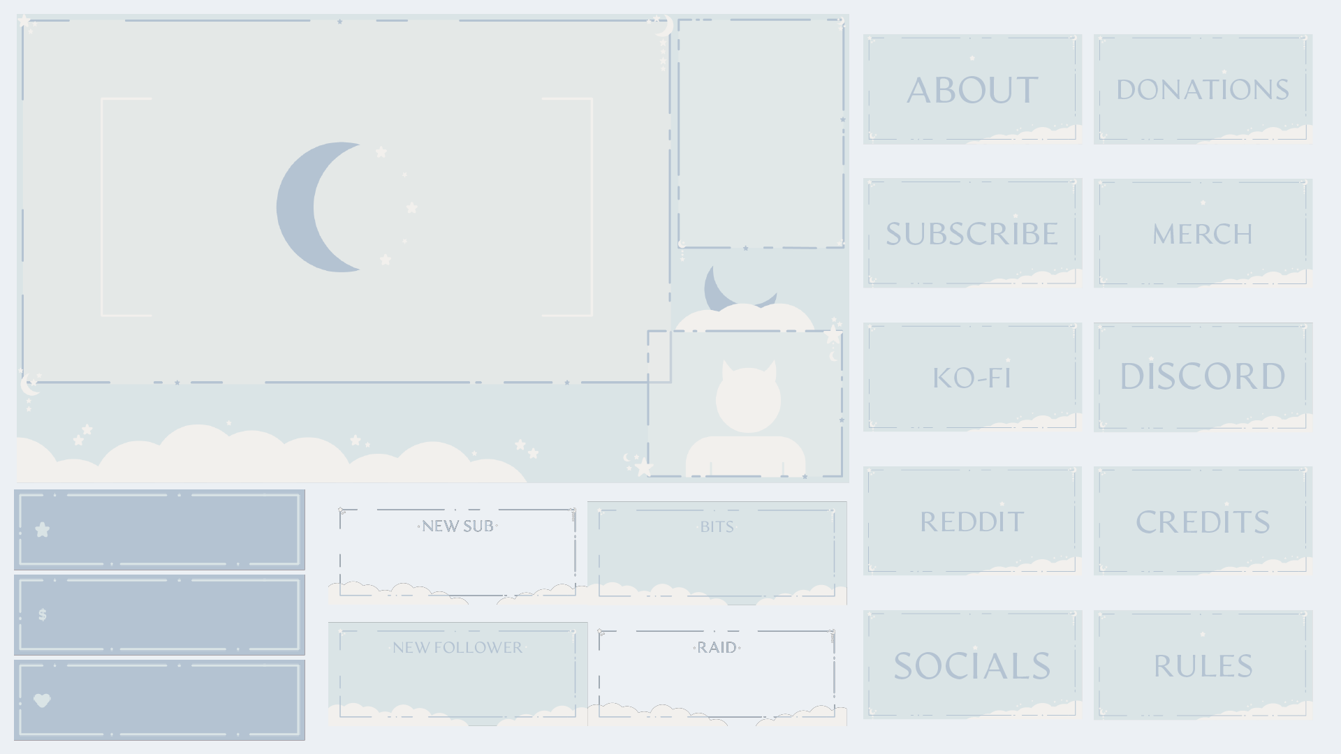
Task: Select the RULES tab button
Action: pos(1202,663)
